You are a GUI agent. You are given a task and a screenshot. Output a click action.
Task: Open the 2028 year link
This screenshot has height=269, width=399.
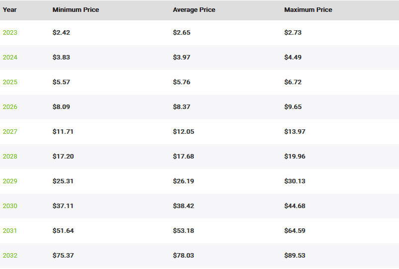pyautogui.click(x=10, y=157)
